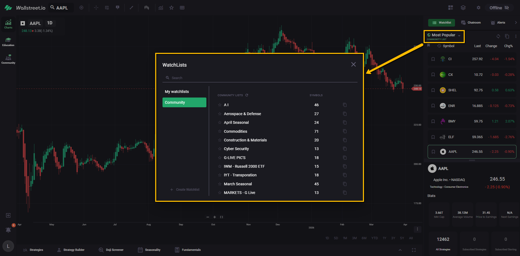
Task: Switch to the Chatroom tab
Action: coord(471,22)
